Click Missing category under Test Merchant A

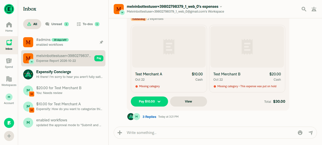click(x=149, y=86)
